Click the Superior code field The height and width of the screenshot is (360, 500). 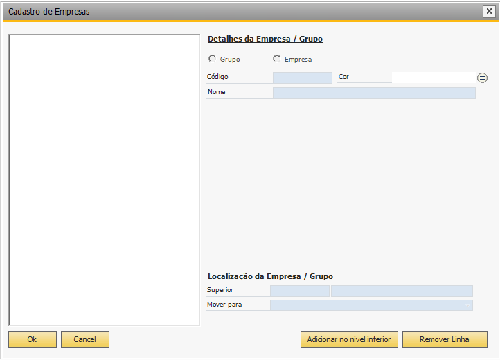[299, 291]
